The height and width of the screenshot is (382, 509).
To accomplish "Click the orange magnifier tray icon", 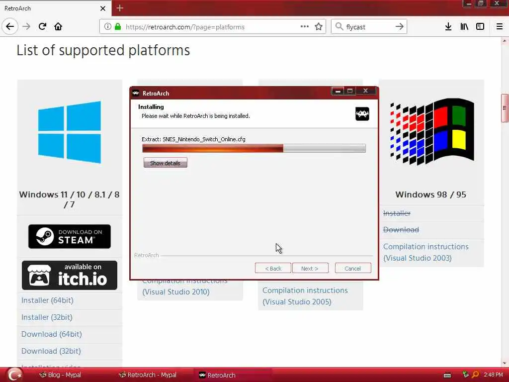I will point(475,375).
